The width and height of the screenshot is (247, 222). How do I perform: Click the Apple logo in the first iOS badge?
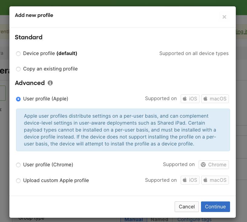[185, 99]
